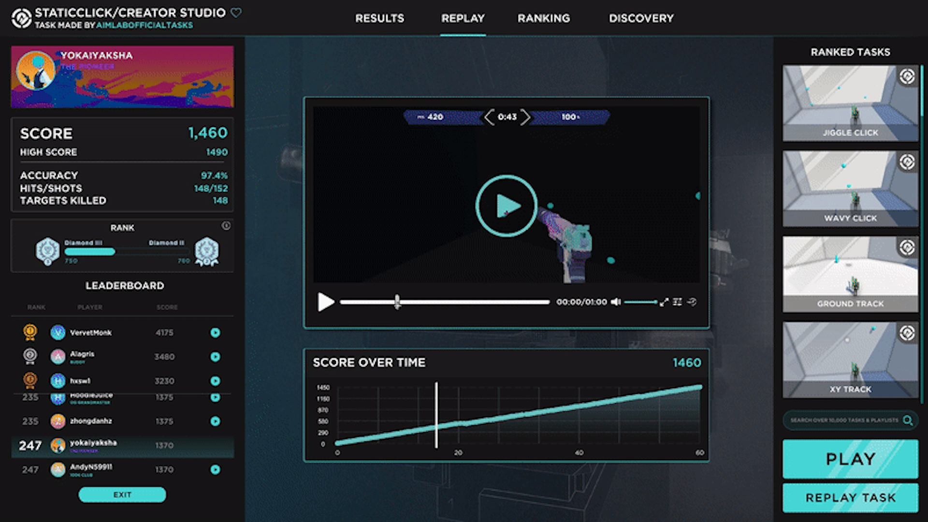Click VervetMonk's avatar in leaderboard
This screenshot has width=928, height=522.
click(58, 333)
